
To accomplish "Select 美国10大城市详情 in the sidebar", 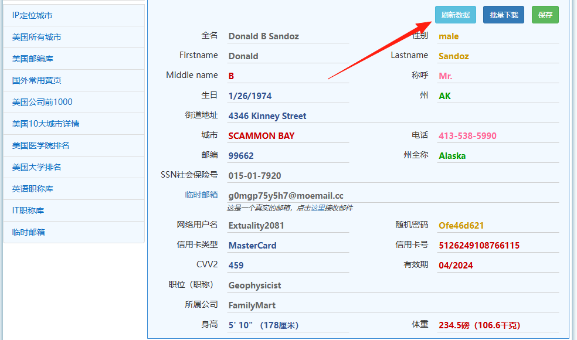I will pos(74,124).
